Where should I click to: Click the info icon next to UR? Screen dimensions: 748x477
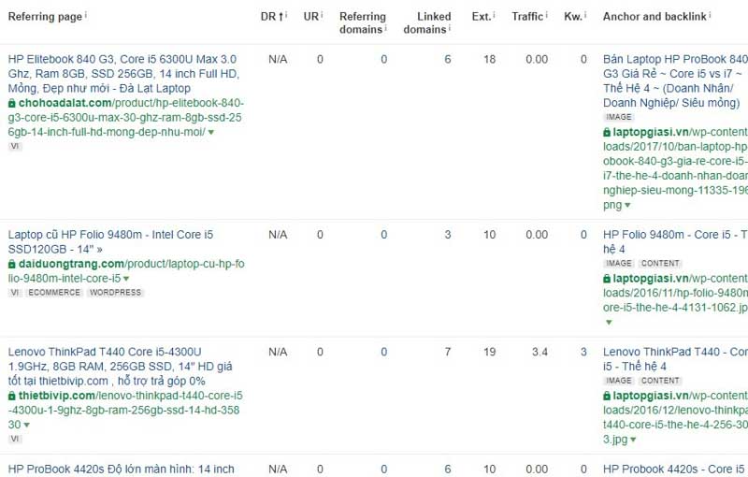323,15
